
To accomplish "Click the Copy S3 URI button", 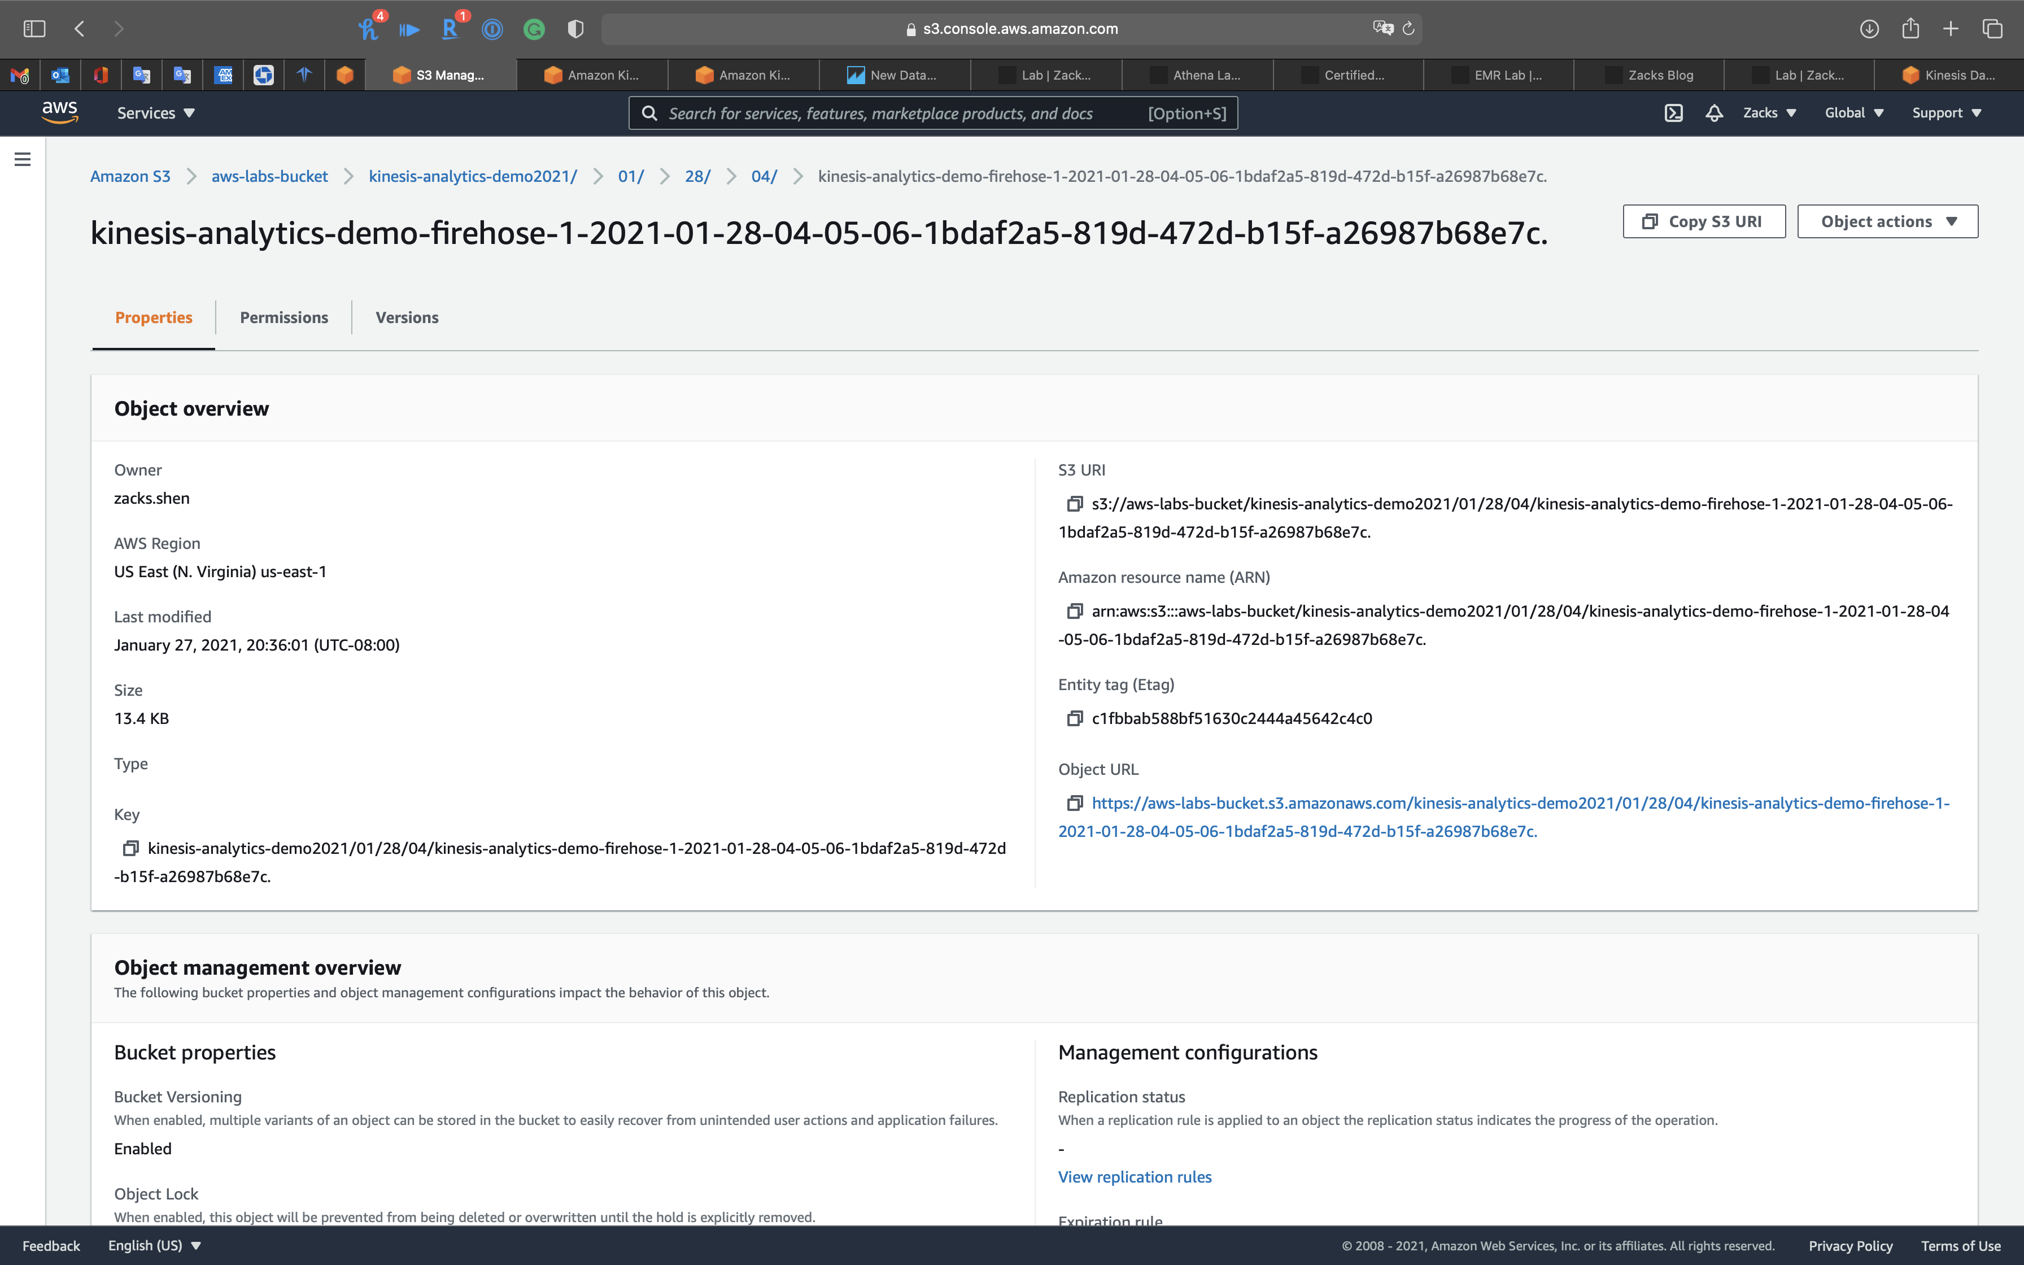I will (x=1704, y=222).
